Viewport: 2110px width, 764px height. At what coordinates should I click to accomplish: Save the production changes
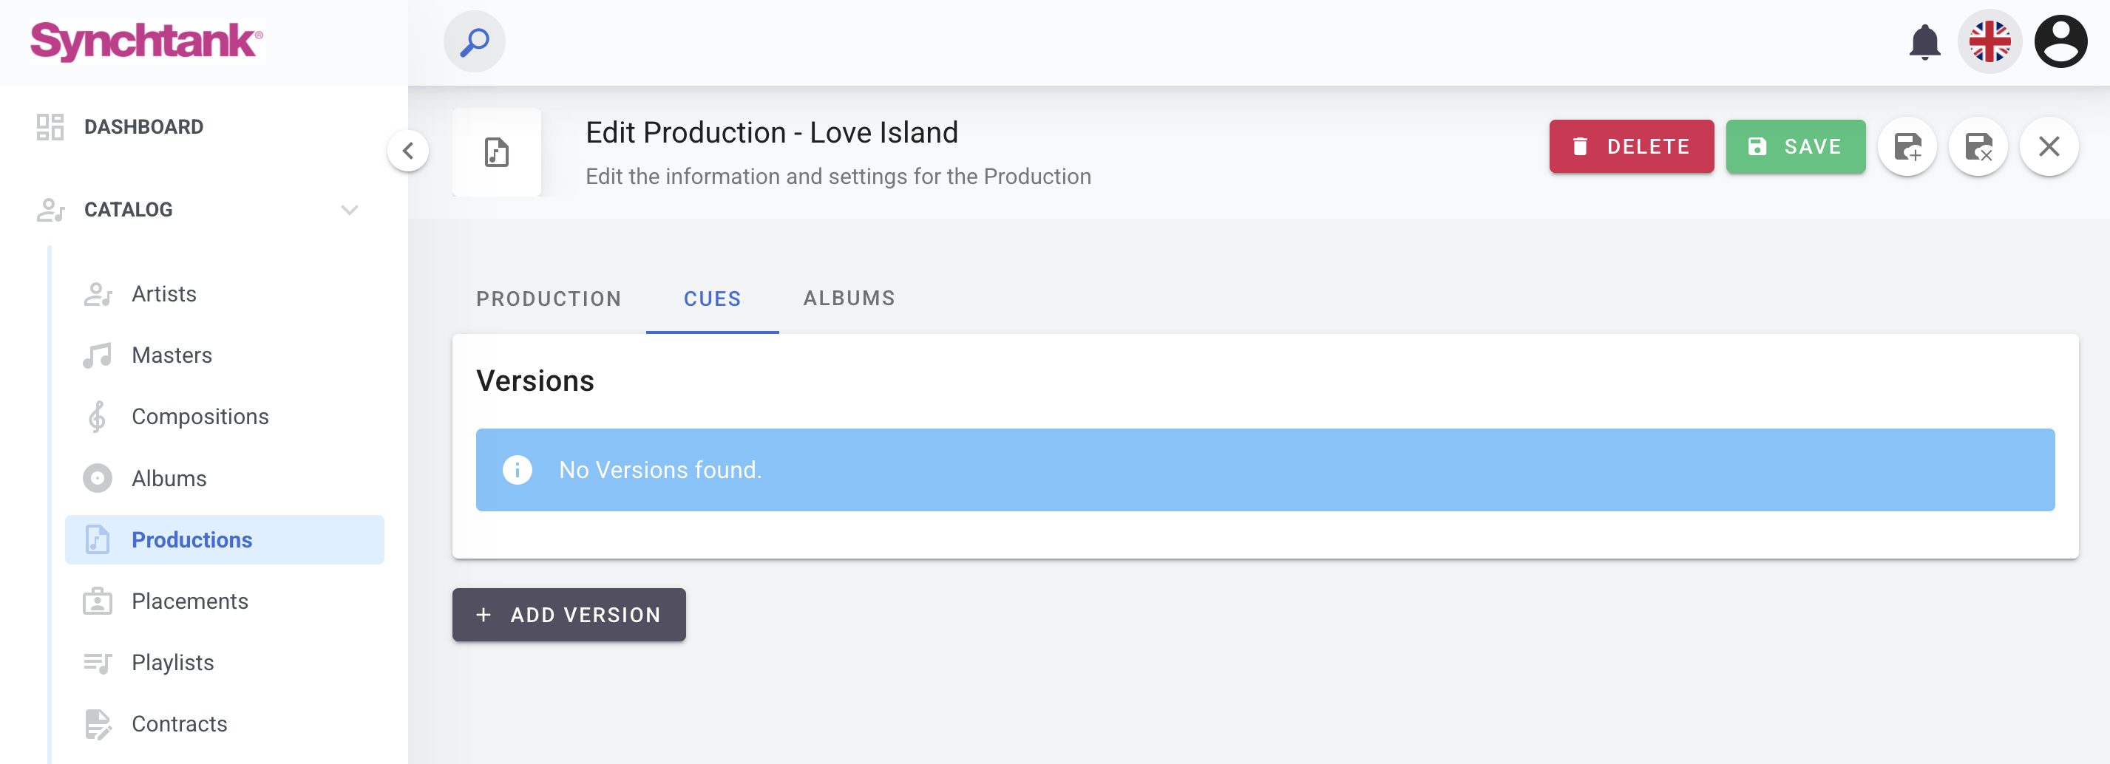click(1794, 147)
